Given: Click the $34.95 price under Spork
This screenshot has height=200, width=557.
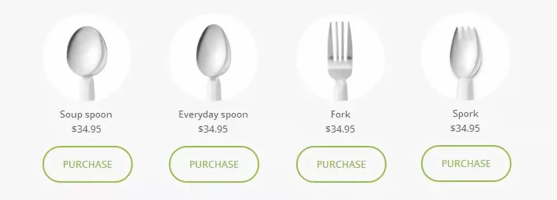Looking at the screenshot, I should [465, 128].
